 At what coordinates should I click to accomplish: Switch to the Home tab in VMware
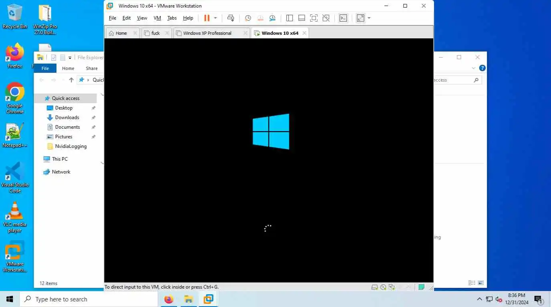[121, 33]
